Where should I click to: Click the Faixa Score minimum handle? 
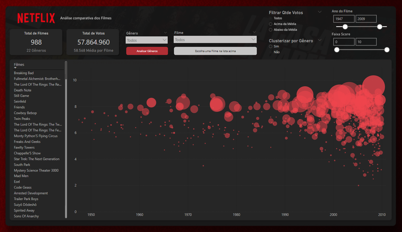tap(337, 50)
